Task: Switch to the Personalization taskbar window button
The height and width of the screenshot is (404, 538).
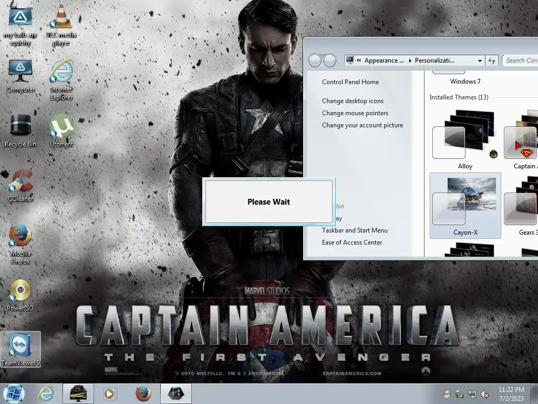Action: click(x=78, y=393)
